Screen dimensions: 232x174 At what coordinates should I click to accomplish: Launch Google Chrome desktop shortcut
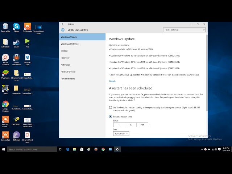[5, 106]
